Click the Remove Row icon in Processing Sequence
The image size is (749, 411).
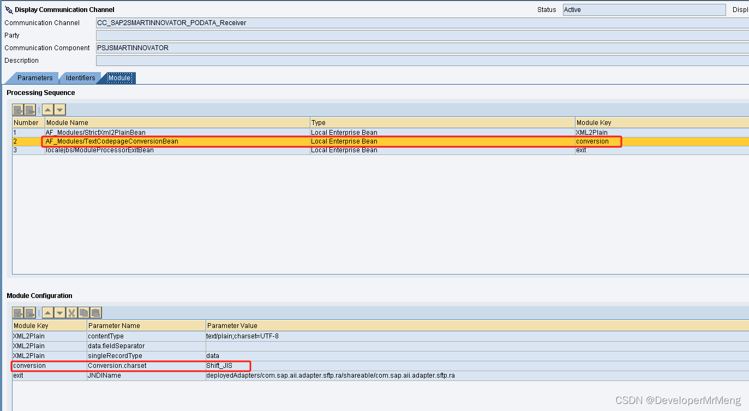click(29, 109)
